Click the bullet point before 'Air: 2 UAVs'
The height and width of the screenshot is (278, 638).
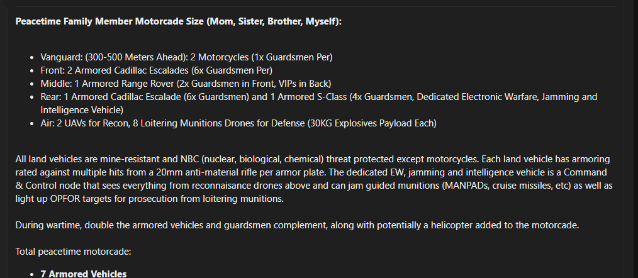coord(33,124)
